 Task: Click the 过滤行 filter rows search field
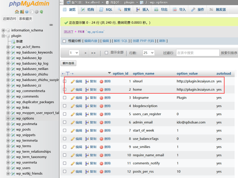198,53
